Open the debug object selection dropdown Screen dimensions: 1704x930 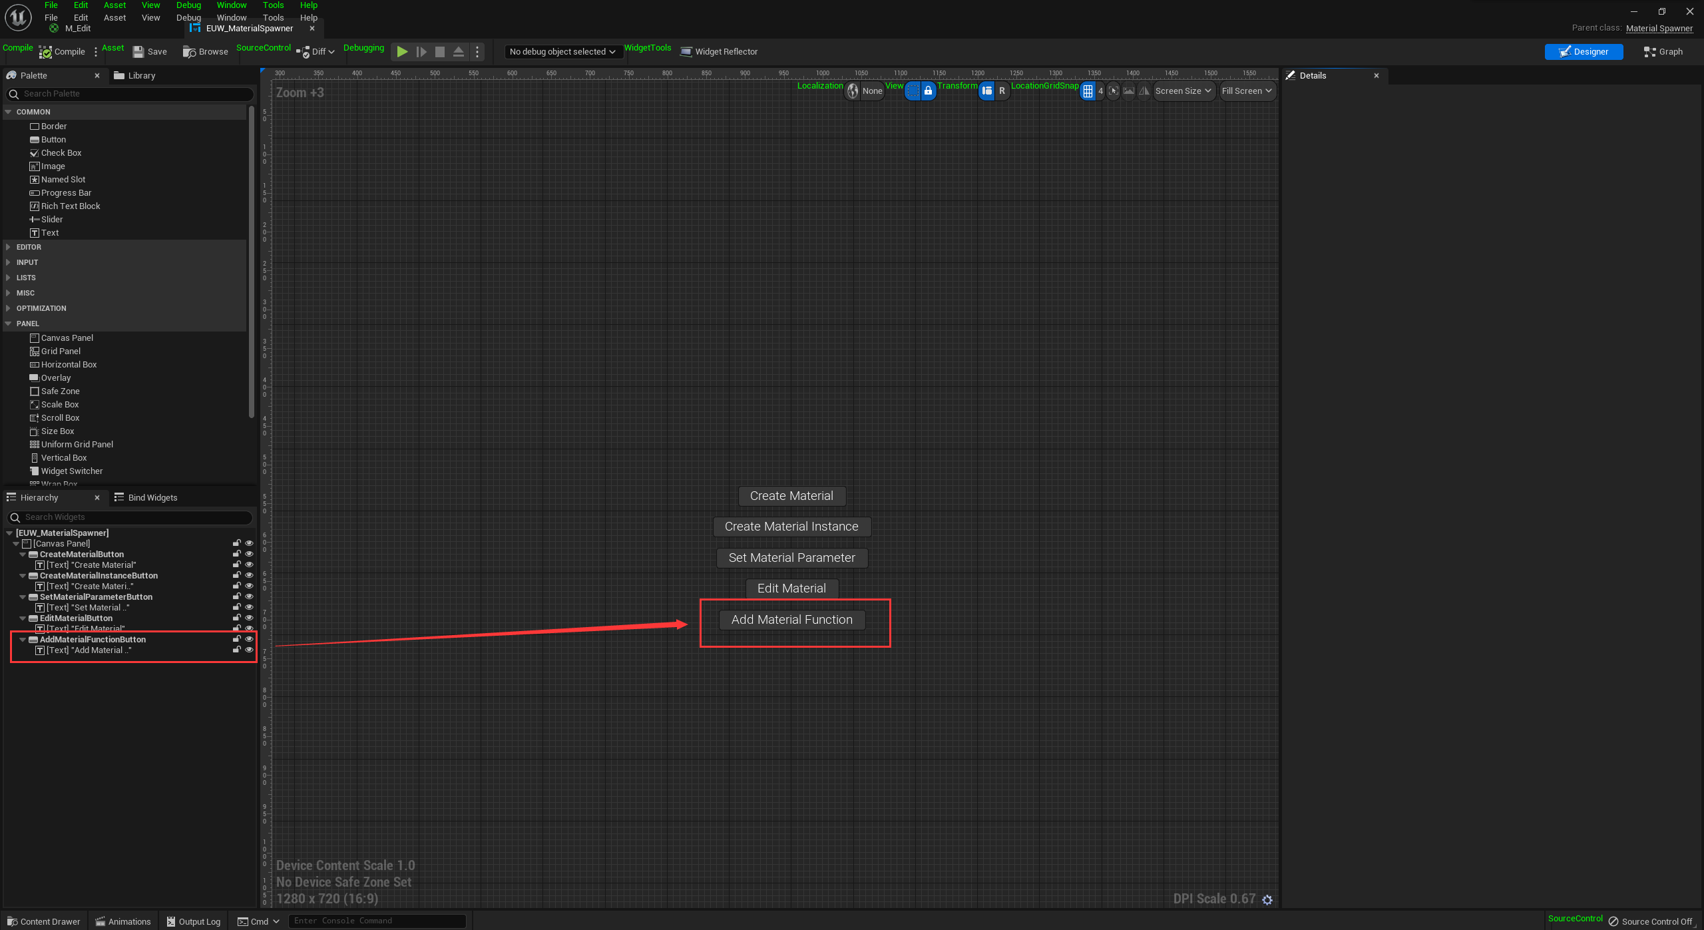[x=562, y=52]
